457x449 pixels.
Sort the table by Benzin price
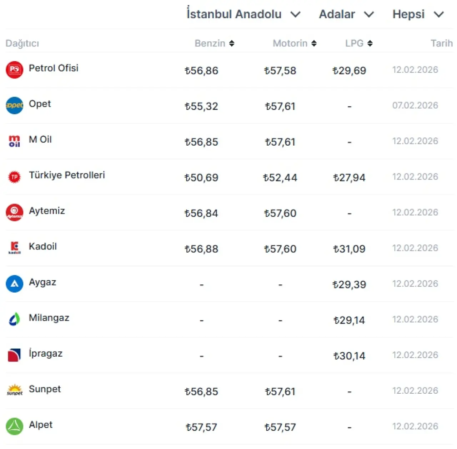pos(215,44)
